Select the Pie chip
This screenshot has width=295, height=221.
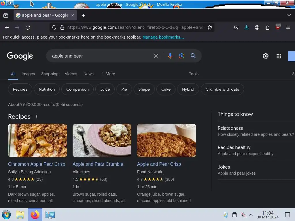[x=124, y=89]
